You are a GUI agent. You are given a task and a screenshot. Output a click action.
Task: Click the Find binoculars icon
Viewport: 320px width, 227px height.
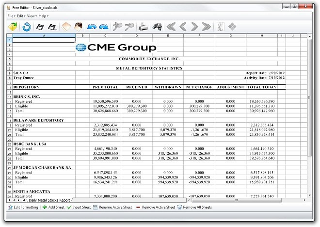click(157, 27)
